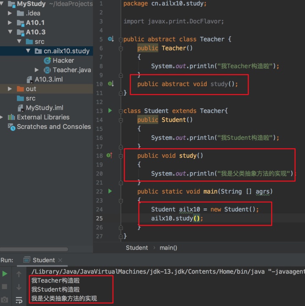
Task: Collapse the A10.3 module
Action: point(10,32)
